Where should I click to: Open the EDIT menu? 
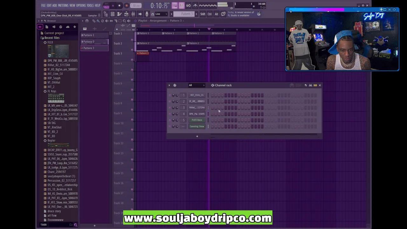tap(49, 5)
